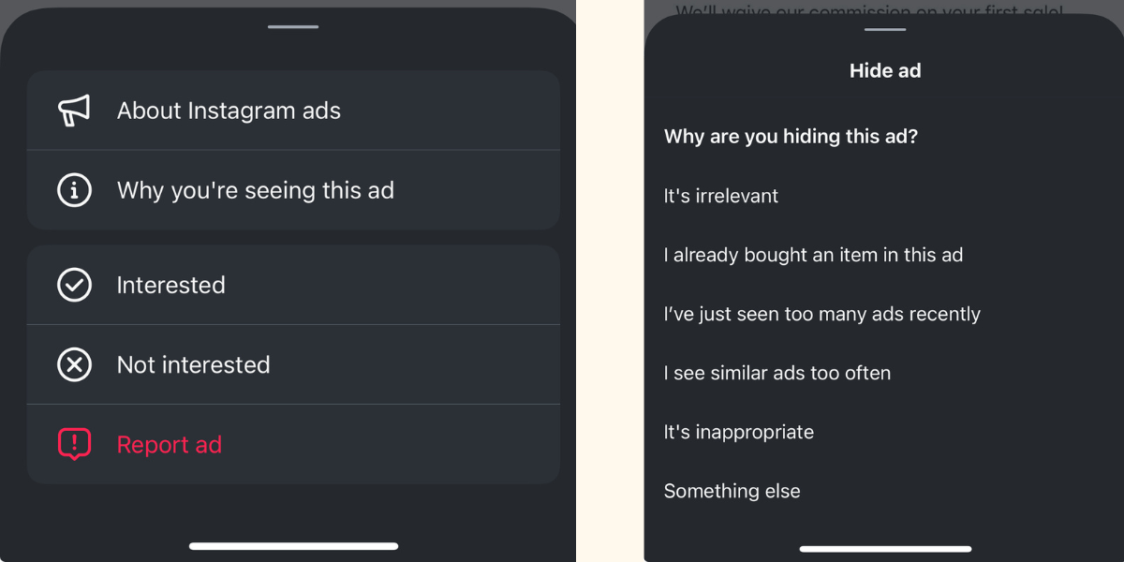This screenshot has width=1124, height=562.
Task: Select Why you're seeing this ad
Action: 255,190
